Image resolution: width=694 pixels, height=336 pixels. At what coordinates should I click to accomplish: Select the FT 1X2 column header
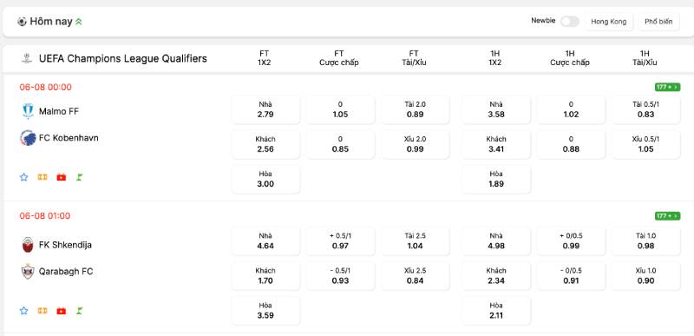pos(265,58)
